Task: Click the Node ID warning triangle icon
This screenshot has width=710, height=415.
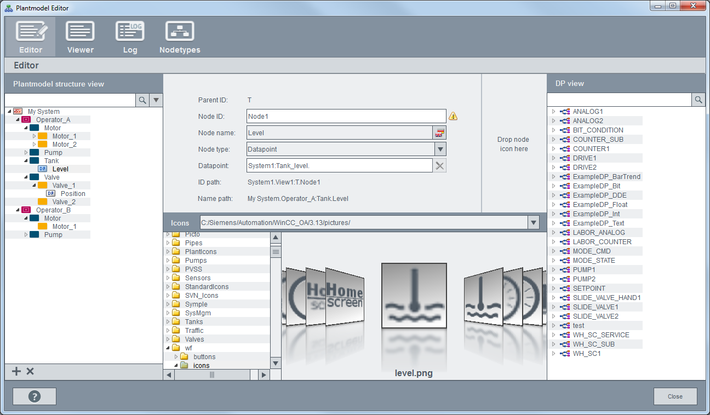Action: click(x=453, y=116)
